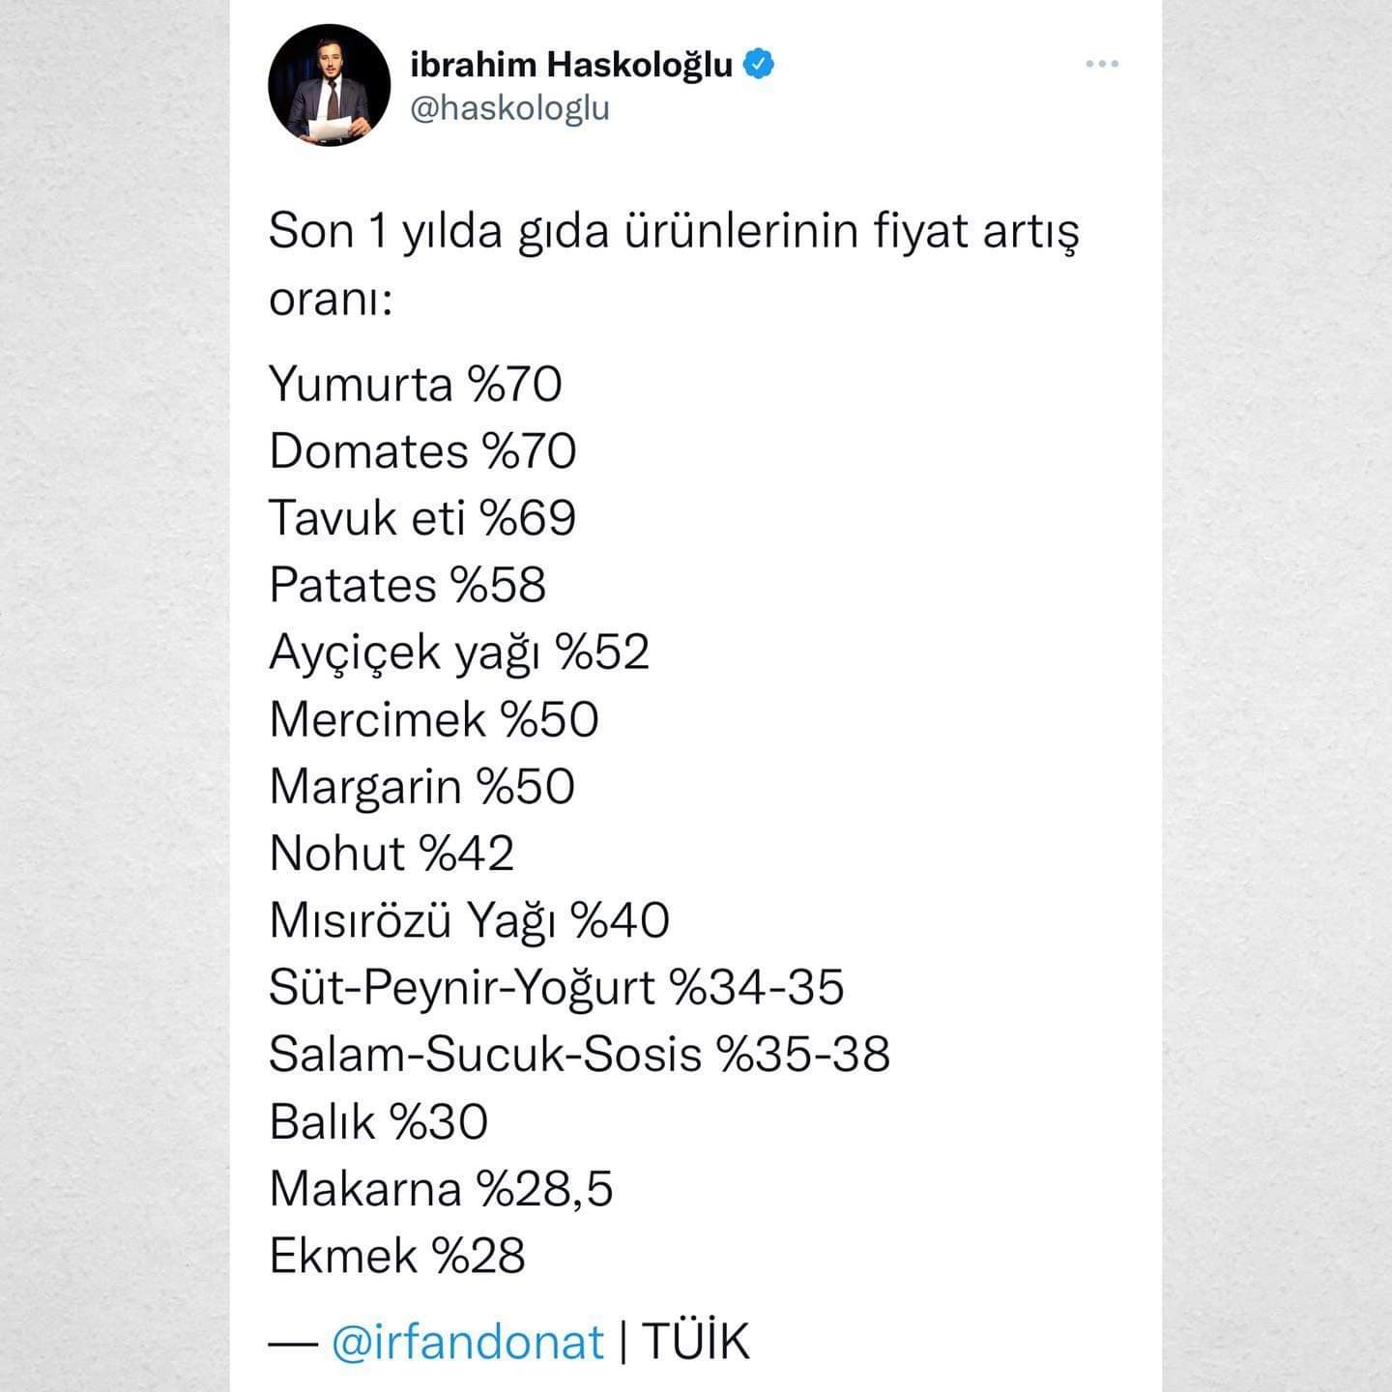Open the @haskologlu handle
The width and height of the screenshot is (1392, 1392).
(510, 107)
